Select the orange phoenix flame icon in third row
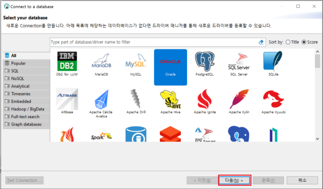The width and height of the screenshot is (323, 189). pos(67,134)
